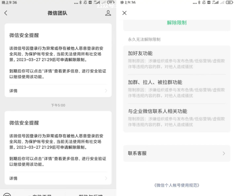This screenshot has width=236, height=196.
Task: Open the 微信团队 profile icon
Action: coord(108,13)
